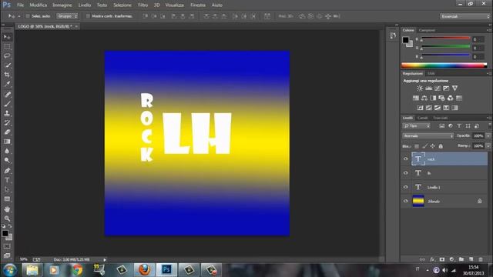Add a Levels adjustment

pyautogui.click(x=428, y=88)
